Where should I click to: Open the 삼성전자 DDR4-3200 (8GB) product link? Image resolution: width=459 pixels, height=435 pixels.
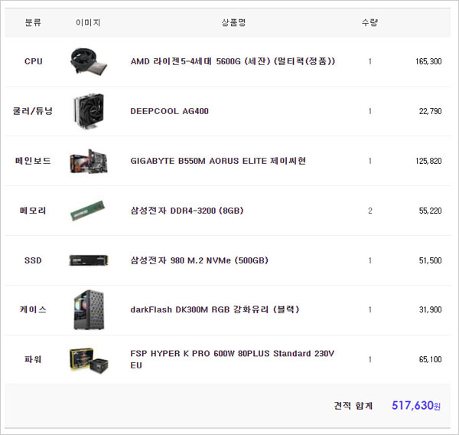pyautogui.click(x=187, y=211)
